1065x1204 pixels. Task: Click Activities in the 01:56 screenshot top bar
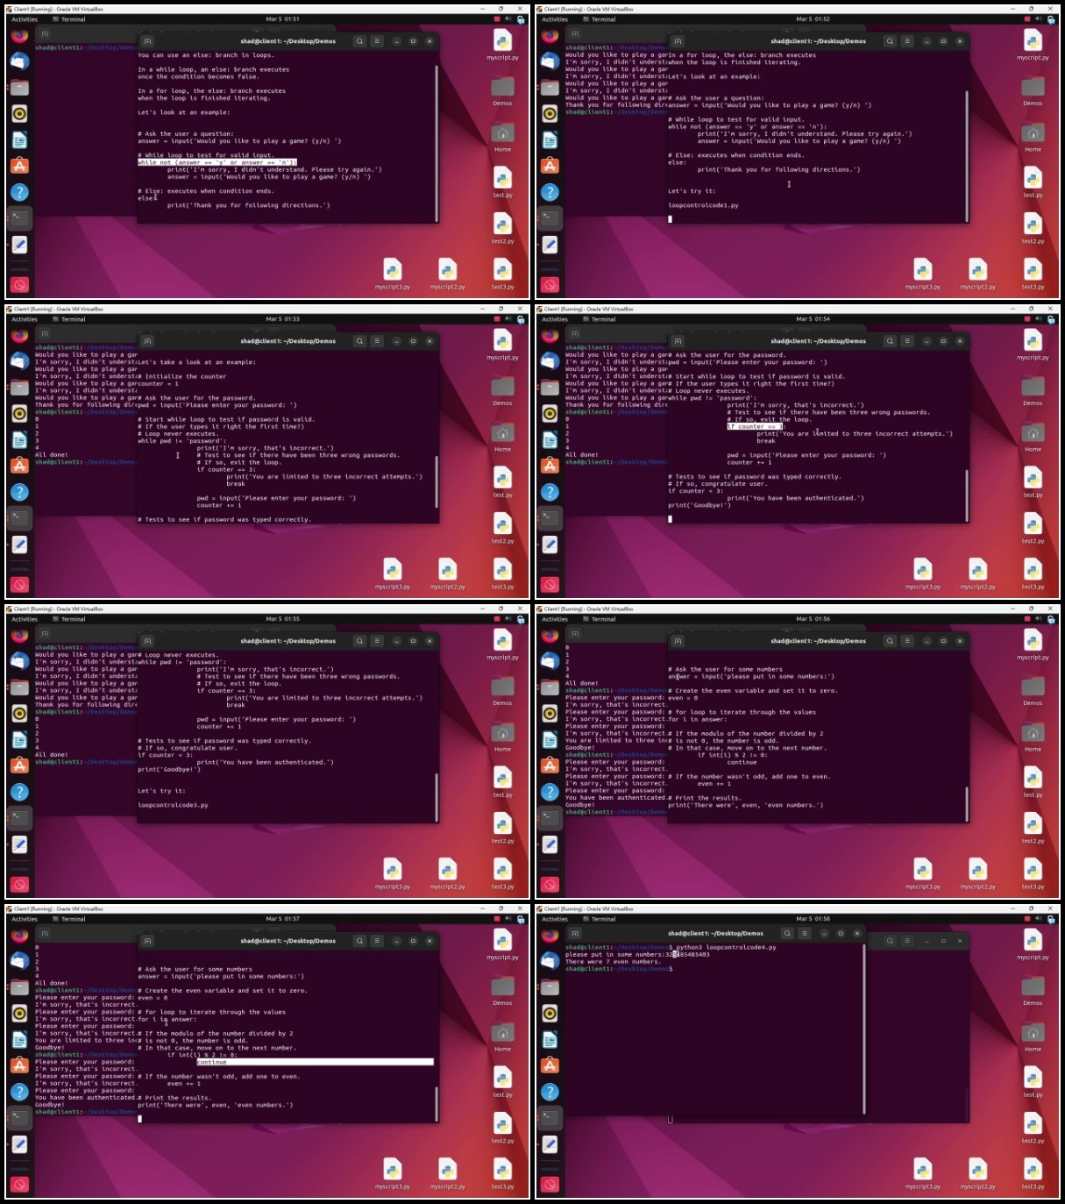pos(555,619)
